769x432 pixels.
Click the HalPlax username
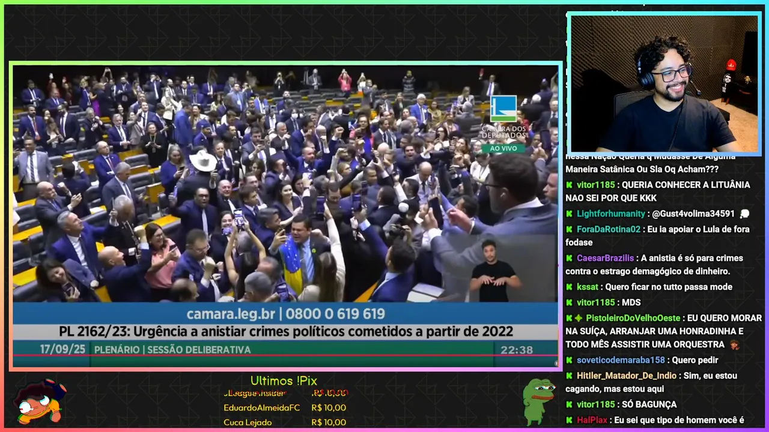pos(592,420)
